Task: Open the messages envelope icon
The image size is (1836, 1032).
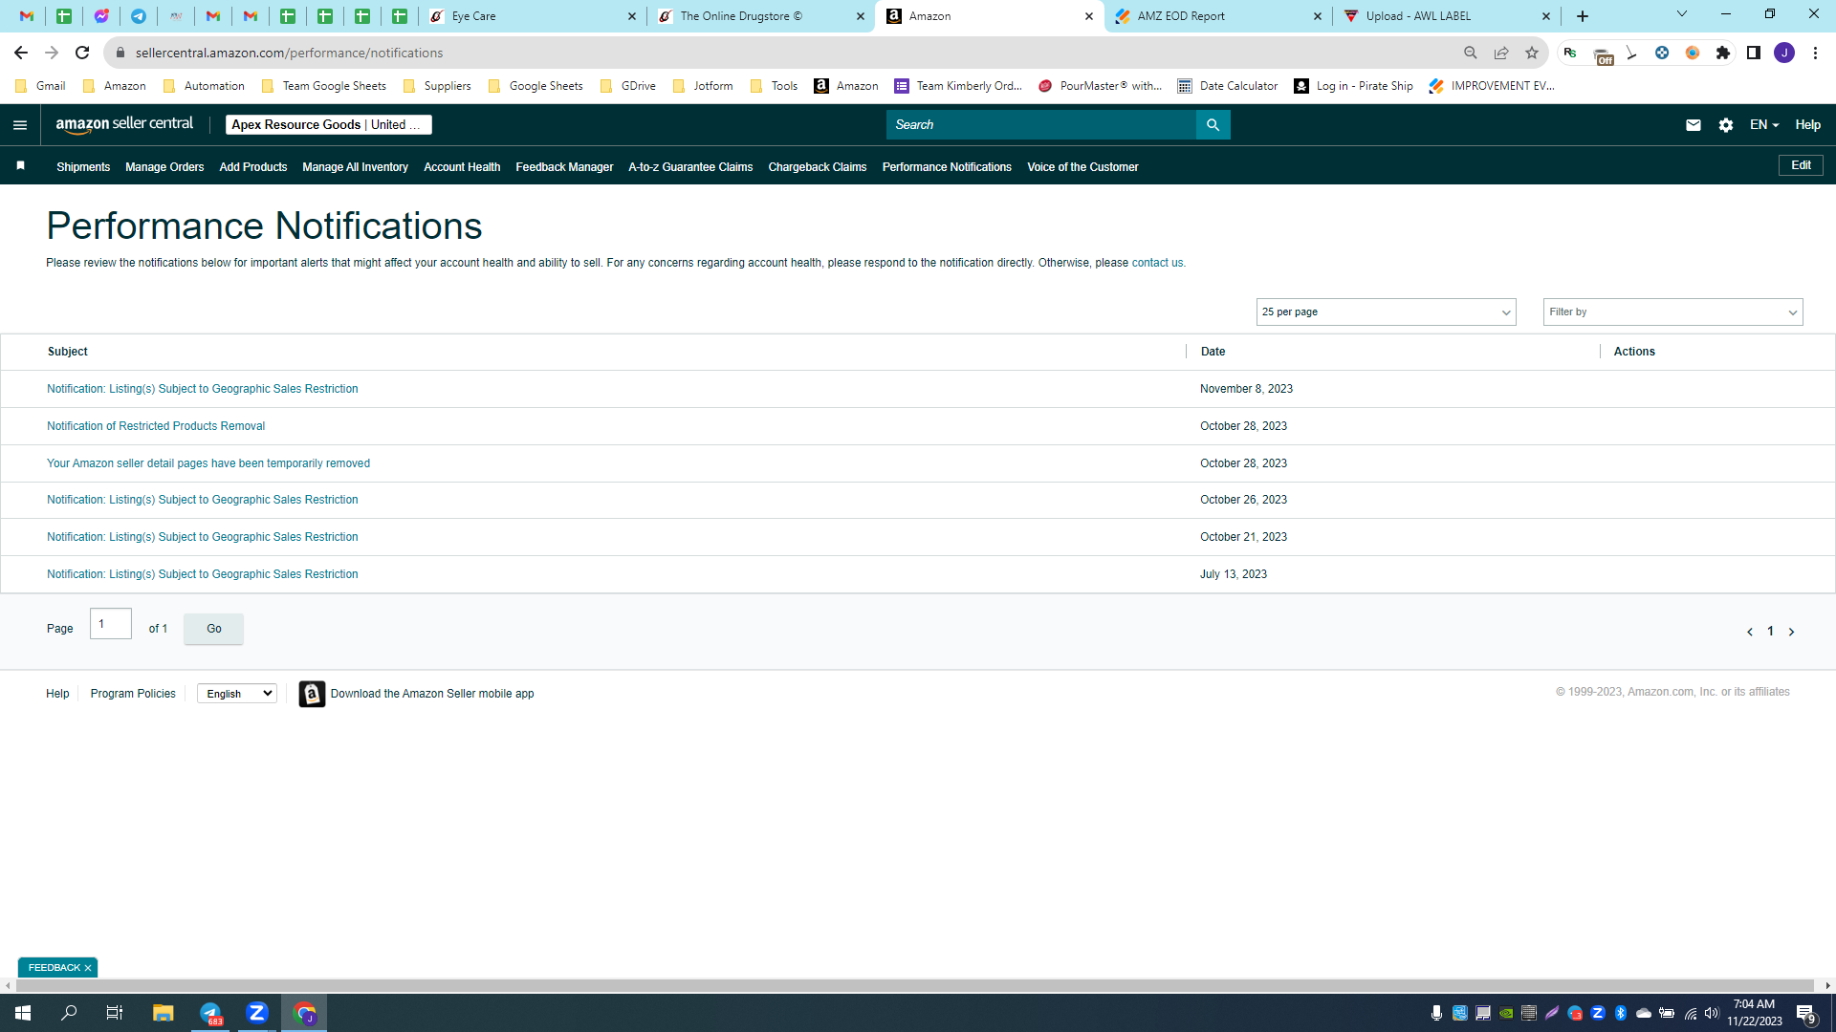Action: (1694, 125)
